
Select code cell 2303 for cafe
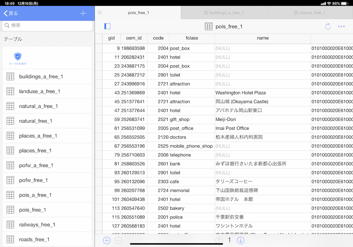[158, 182]
